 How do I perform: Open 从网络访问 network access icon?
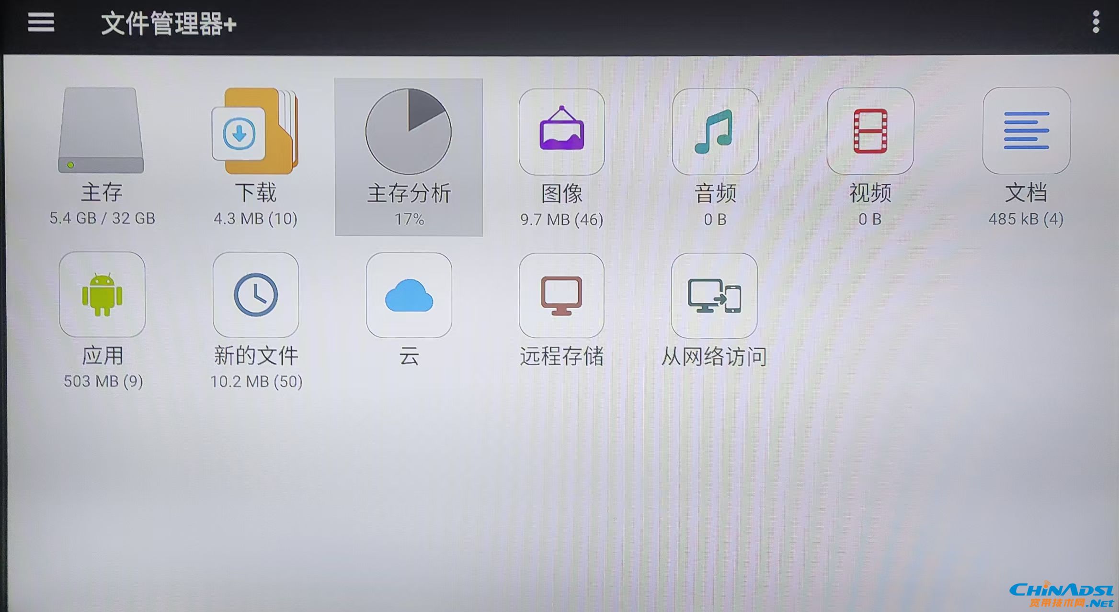click(714, 296)
